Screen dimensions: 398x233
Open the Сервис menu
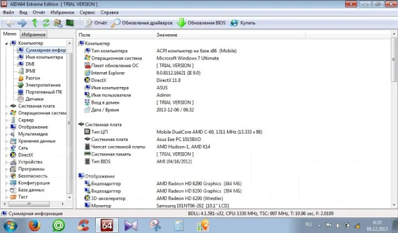tap(87, 12)
